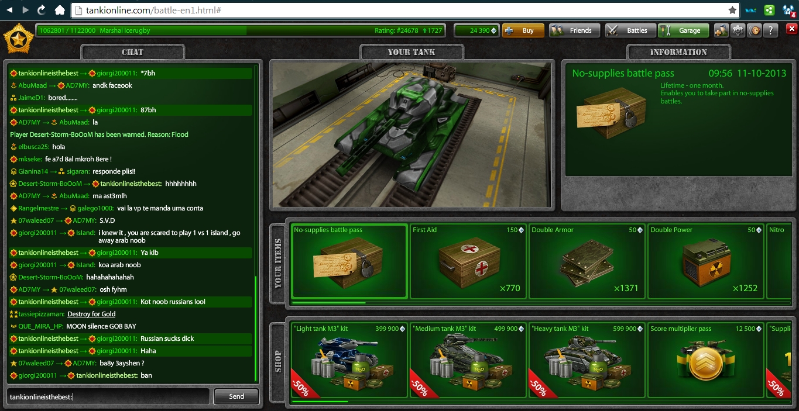This screenshot has width=799, height=411.
Task: Go to the browser home page
Action: tap(59, 10)
